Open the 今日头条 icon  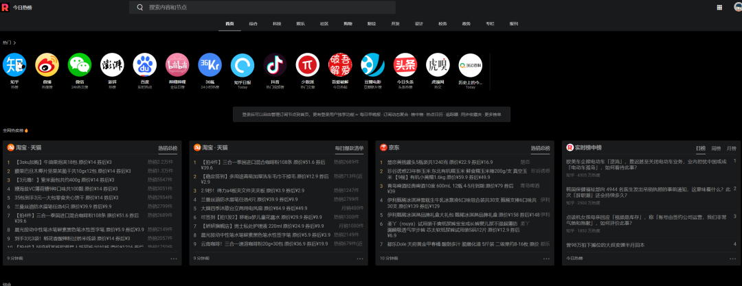[405, 64]
